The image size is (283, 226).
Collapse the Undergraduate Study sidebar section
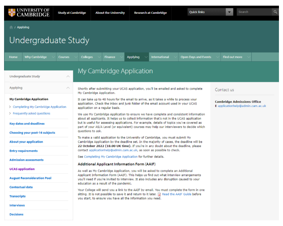67,76
